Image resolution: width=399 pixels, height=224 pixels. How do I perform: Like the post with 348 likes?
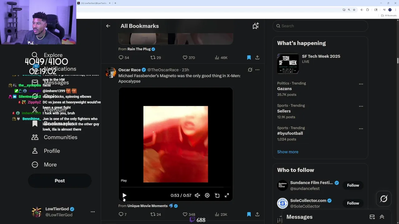pos(189,214)
